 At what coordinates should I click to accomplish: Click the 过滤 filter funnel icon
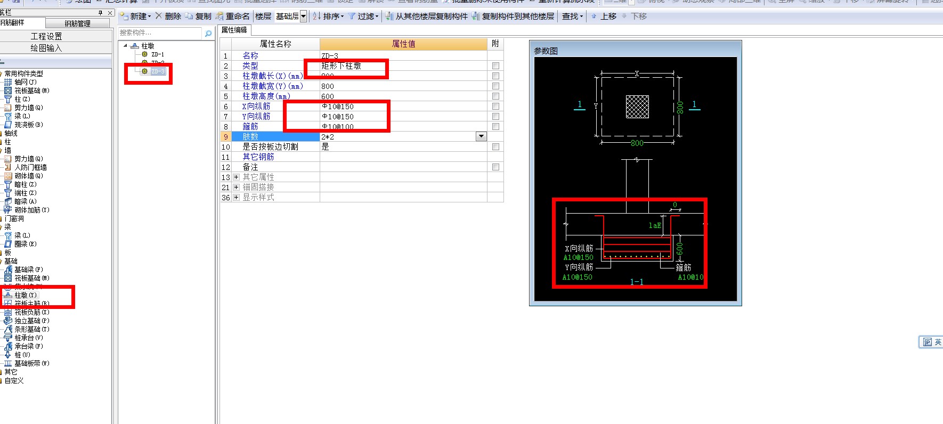[352, 17]
